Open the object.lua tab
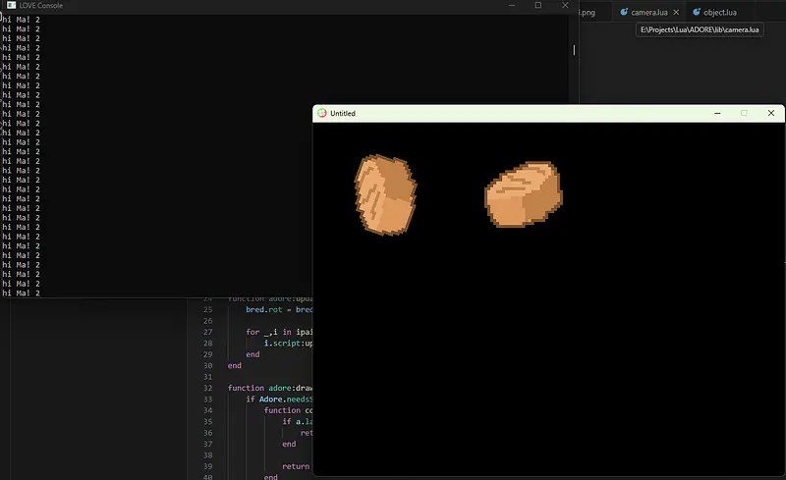Image resolution: width=786 pixels, height=480 pixels. 719,13
